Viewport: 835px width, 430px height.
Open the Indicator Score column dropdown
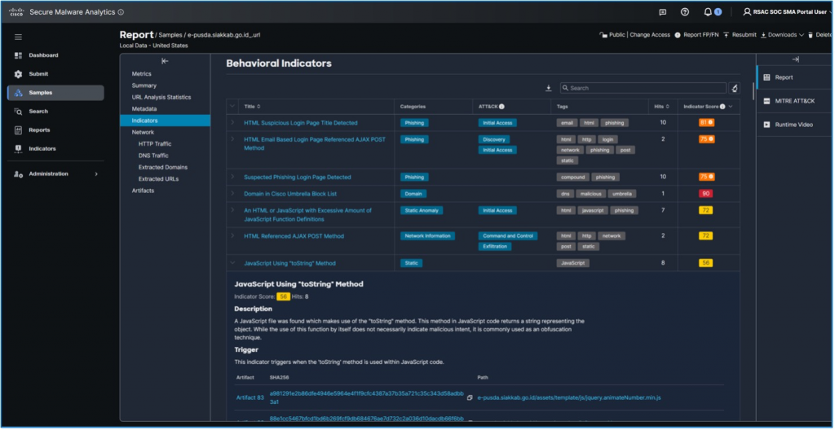tap(731, 107)
